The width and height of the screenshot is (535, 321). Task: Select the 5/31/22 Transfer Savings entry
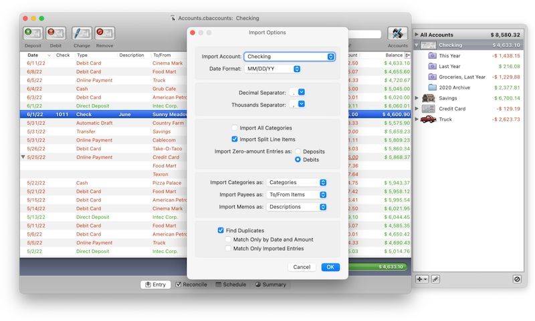click(x=104, y=131)
